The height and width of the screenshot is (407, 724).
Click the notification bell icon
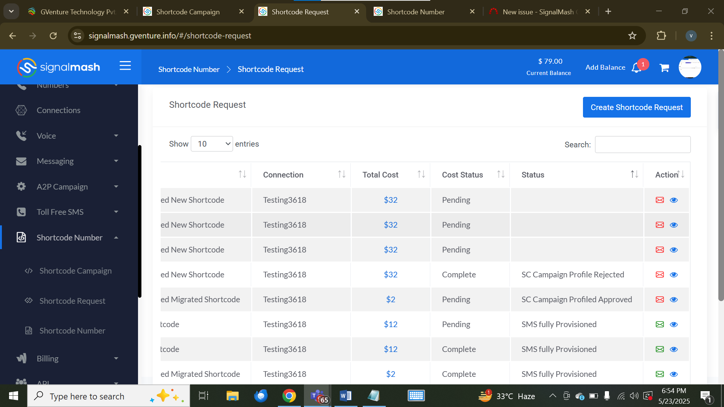[637, 68]
